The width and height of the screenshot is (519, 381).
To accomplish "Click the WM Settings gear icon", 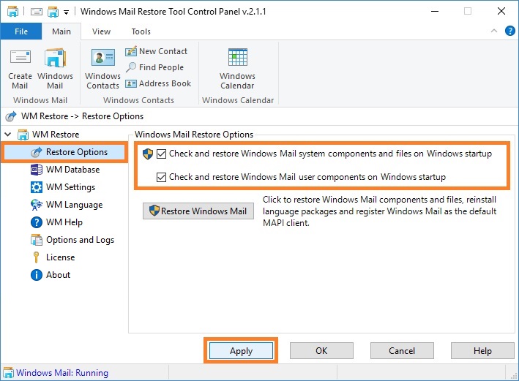I will point(37,187).
